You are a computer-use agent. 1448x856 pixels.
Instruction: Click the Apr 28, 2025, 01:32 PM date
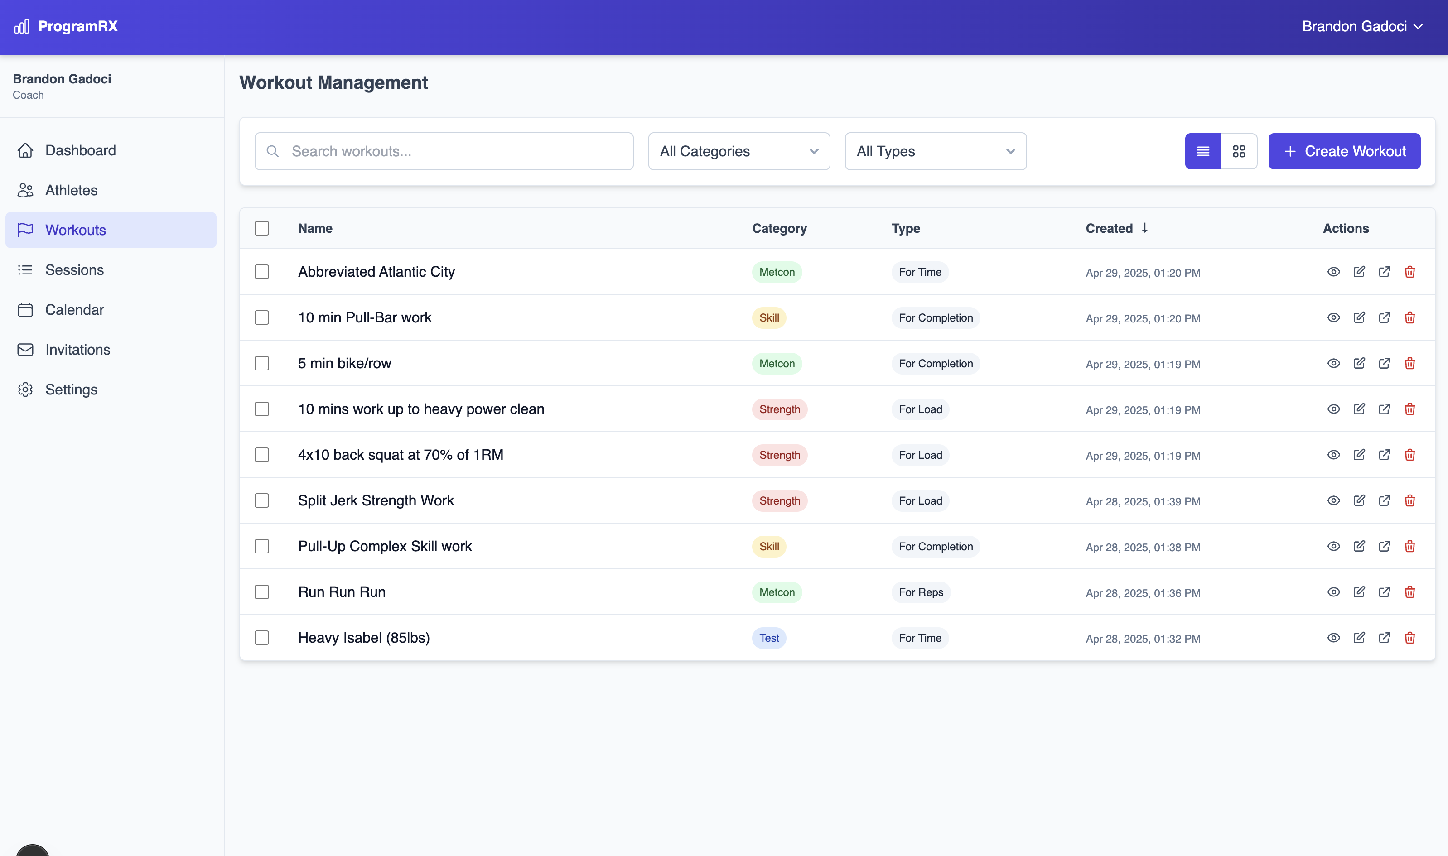pyautogui.click(x=1143, y=639)
